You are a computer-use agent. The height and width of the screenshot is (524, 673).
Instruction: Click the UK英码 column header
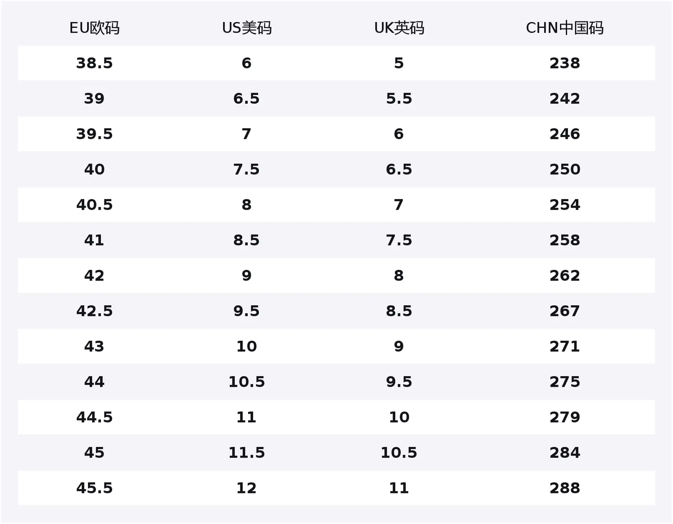click(399, 28)
